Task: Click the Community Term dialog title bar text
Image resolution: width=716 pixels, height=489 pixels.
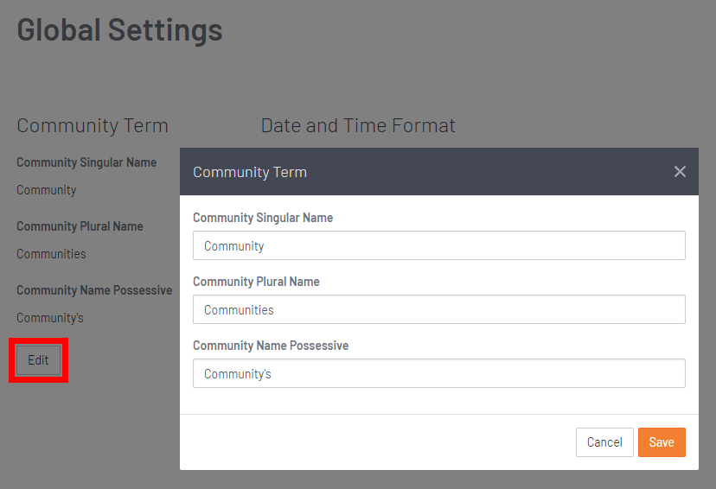Action: pyautogui.click(x=250, y=172)
